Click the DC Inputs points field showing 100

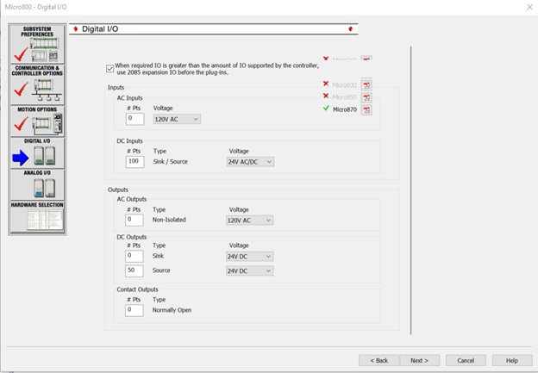tap(134, 161)
